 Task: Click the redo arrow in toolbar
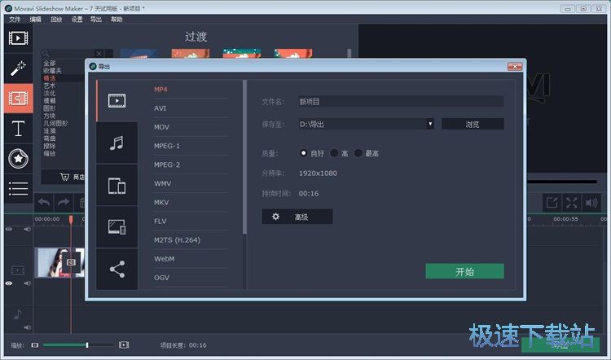(63, 203)
